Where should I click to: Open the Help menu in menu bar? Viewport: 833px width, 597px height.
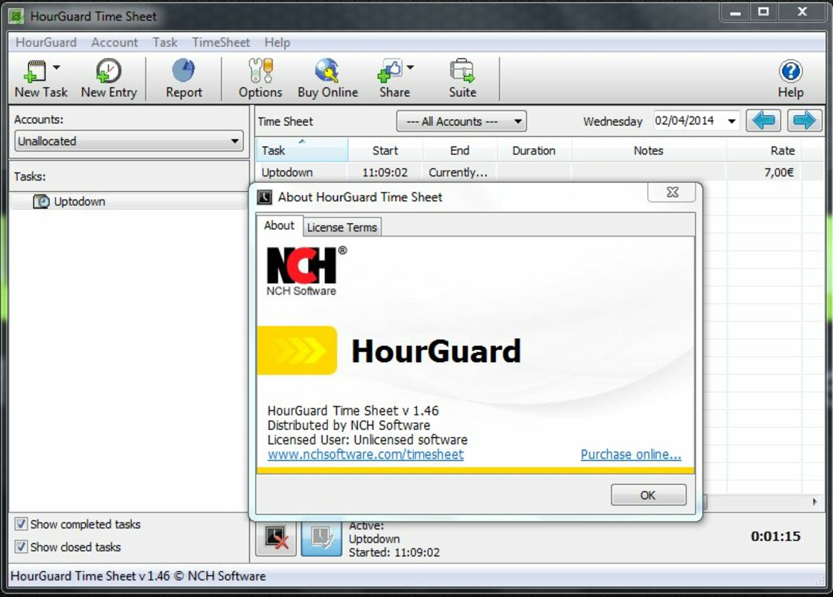tap(277, 42)
